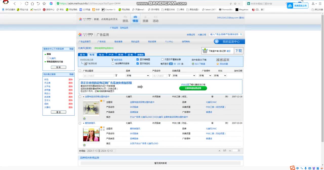
Task: Open 我的监测中心 button
Action: [229, 41]
